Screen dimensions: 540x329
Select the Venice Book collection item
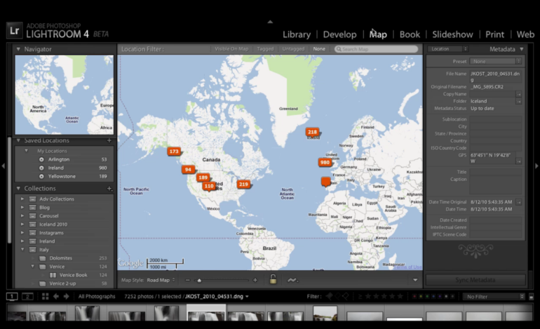tap(73, 275)
